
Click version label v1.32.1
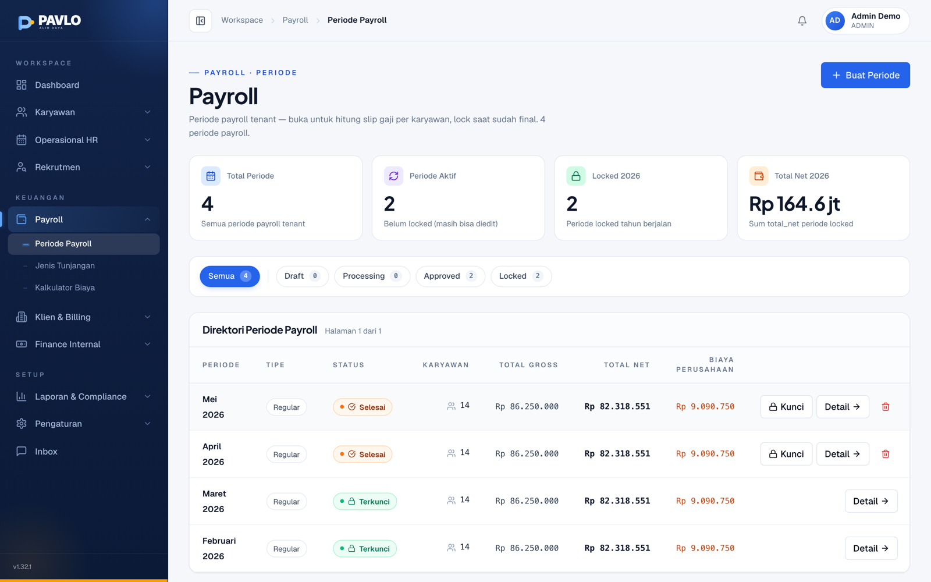(22, 567)
